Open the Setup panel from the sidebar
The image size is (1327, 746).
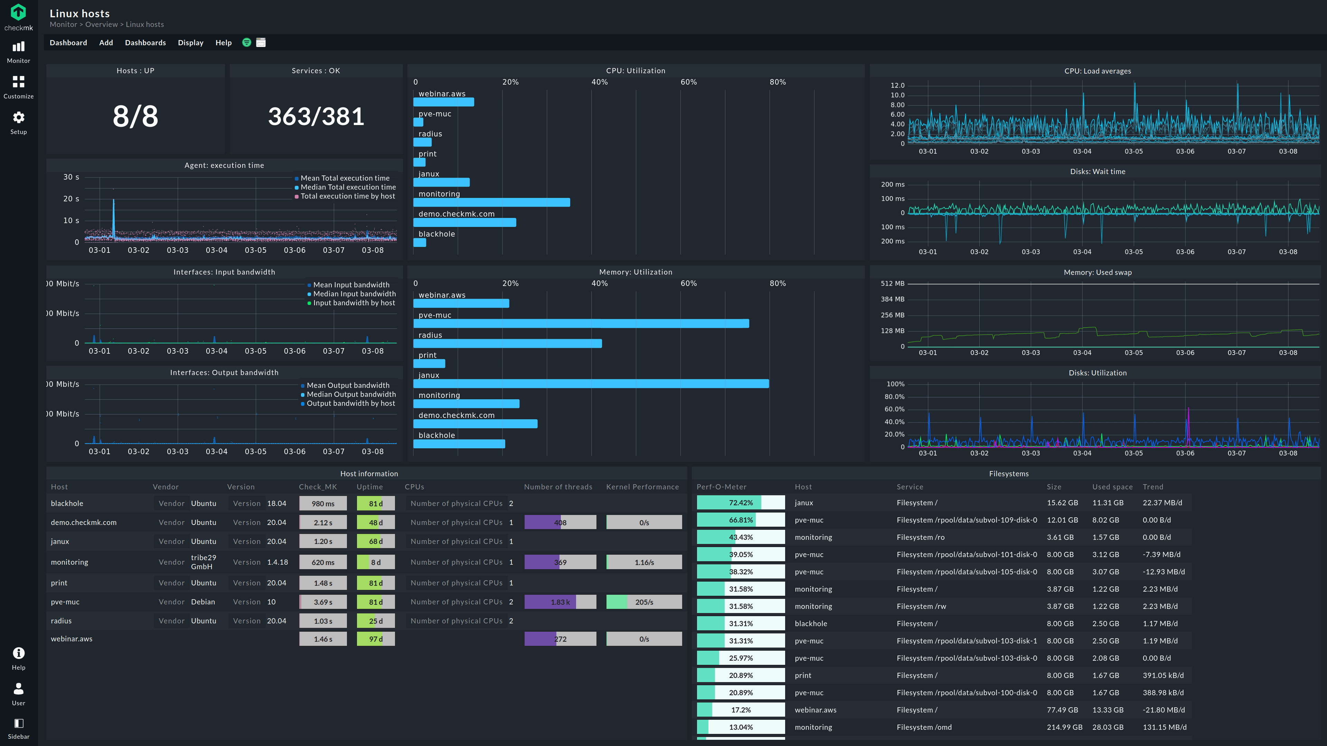click(18, 123)
